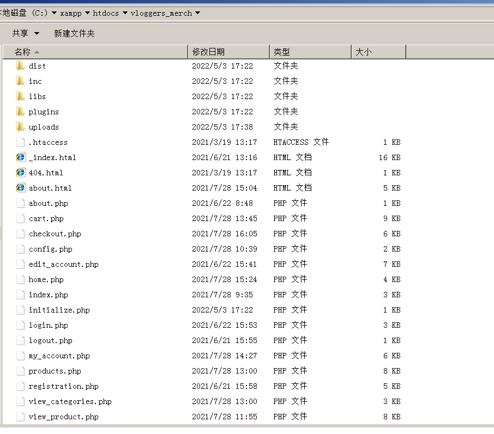This screenshot has width=494, height=434.
Task: Click the htdocs breadcrumb segment
Action: click(106, 13)
